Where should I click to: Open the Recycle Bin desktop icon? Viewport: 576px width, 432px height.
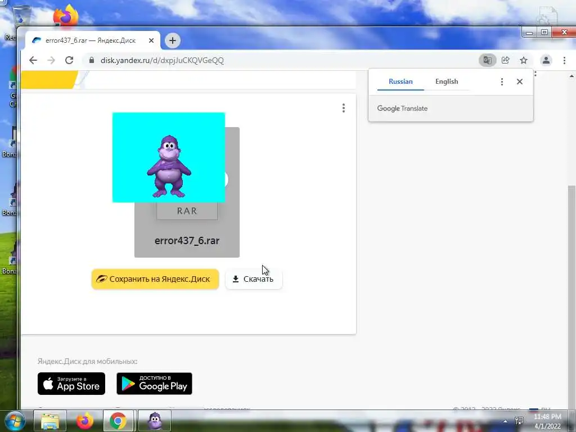pyautogui.click(x=23, y=16)
